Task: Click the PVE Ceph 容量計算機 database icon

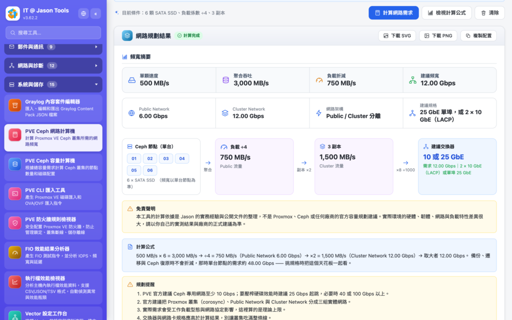Action: 15,164
